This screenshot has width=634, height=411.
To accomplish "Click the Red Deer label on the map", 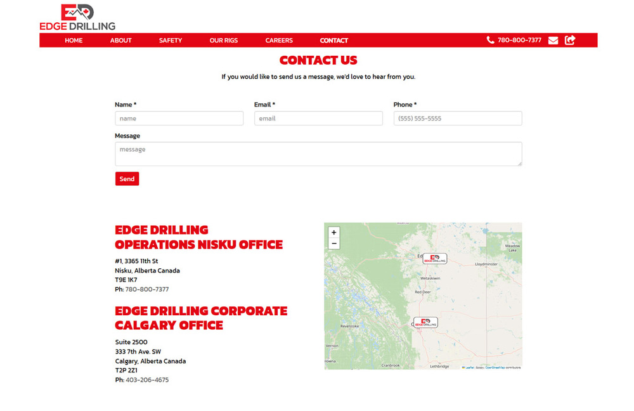I will [422, 292].
